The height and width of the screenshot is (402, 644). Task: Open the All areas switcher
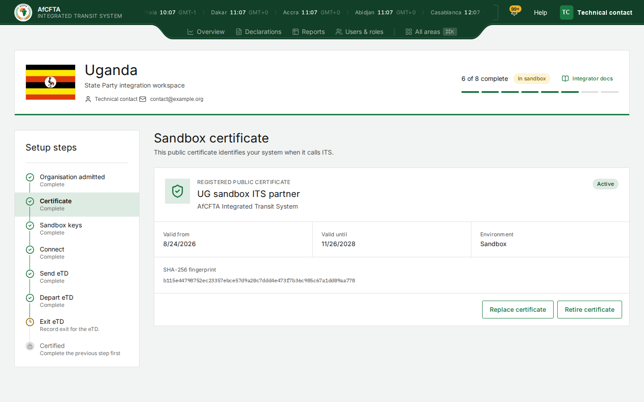431,32
